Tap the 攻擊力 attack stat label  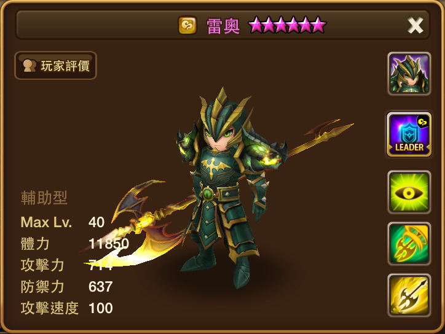pyautogui.click(x=42, y=265)
